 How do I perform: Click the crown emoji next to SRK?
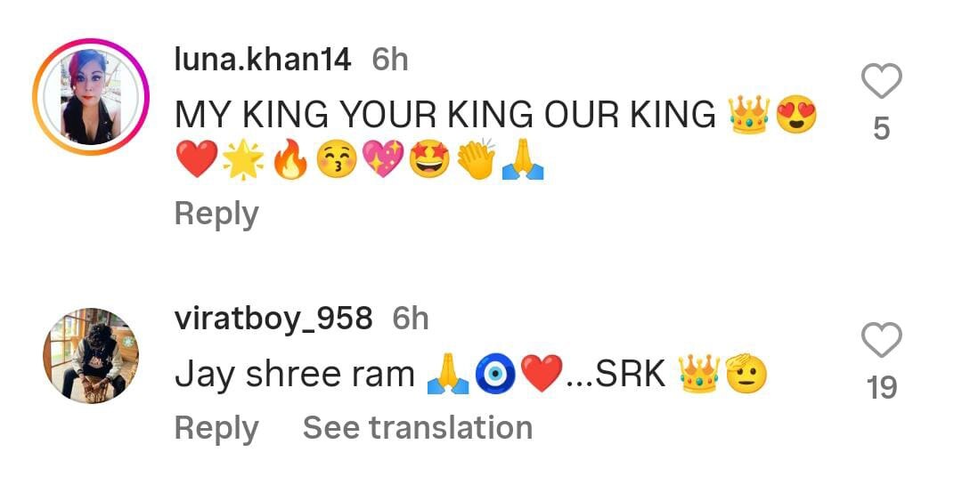click(699, 374)
